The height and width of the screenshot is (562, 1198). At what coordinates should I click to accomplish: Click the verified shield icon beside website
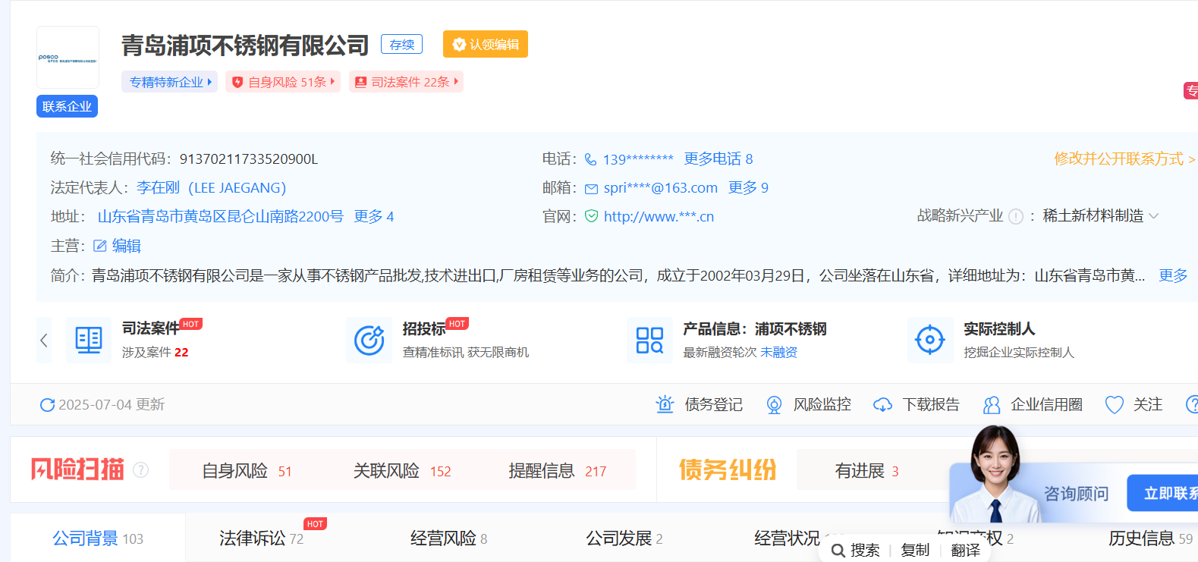[x=591, y=216]
